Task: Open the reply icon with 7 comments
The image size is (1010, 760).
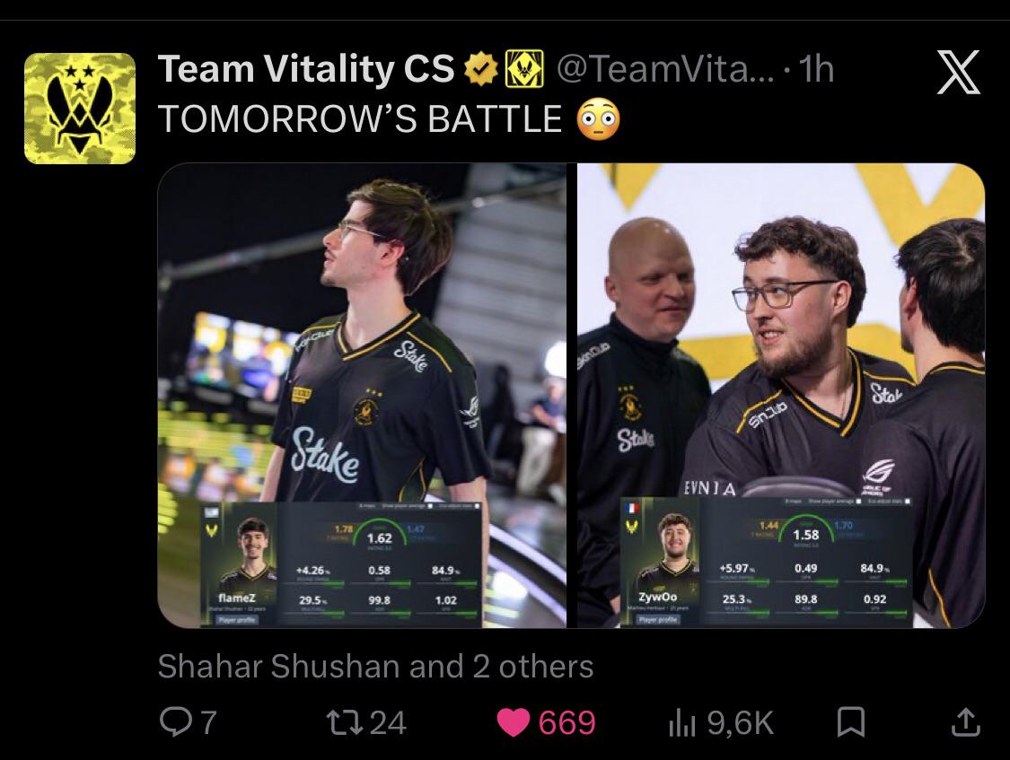Action: (174, 722)
